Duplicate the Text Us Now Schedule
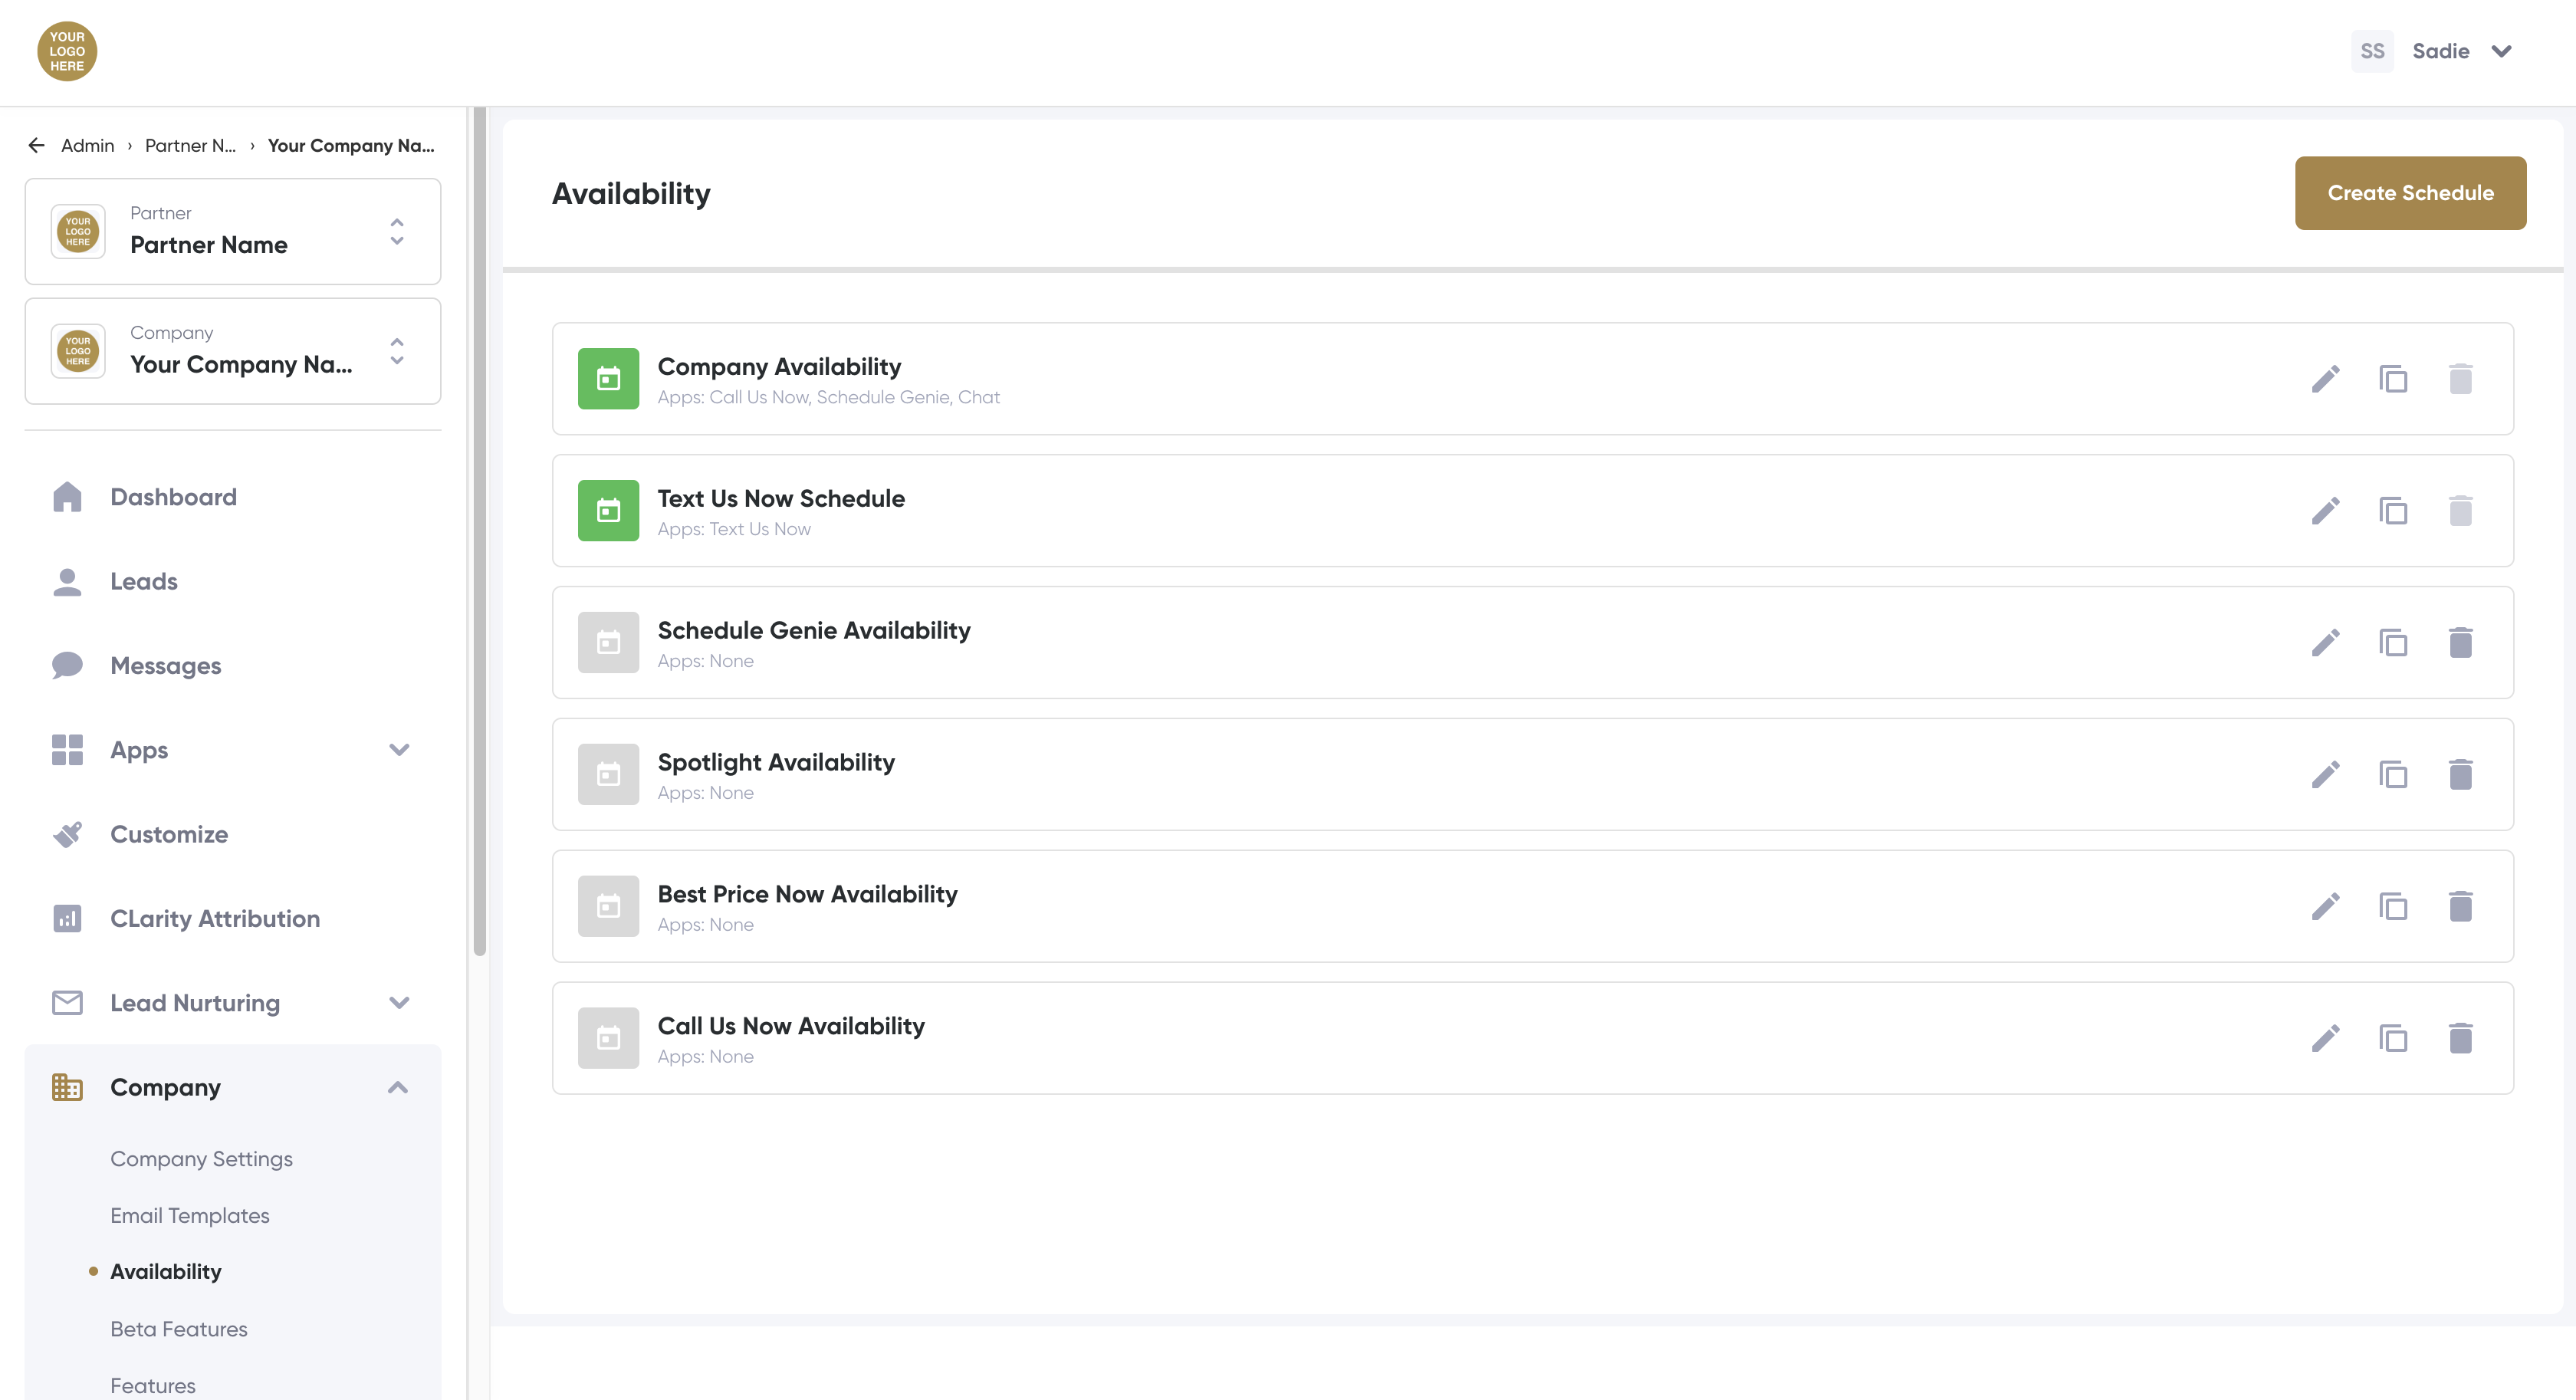The image size is (2576, 1400). (2392, 511)
